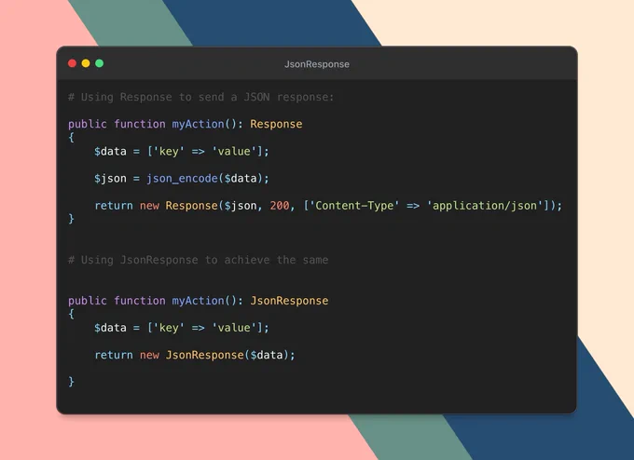Click the 'Content-Type' string
The image size is (634, 460).
354,206
